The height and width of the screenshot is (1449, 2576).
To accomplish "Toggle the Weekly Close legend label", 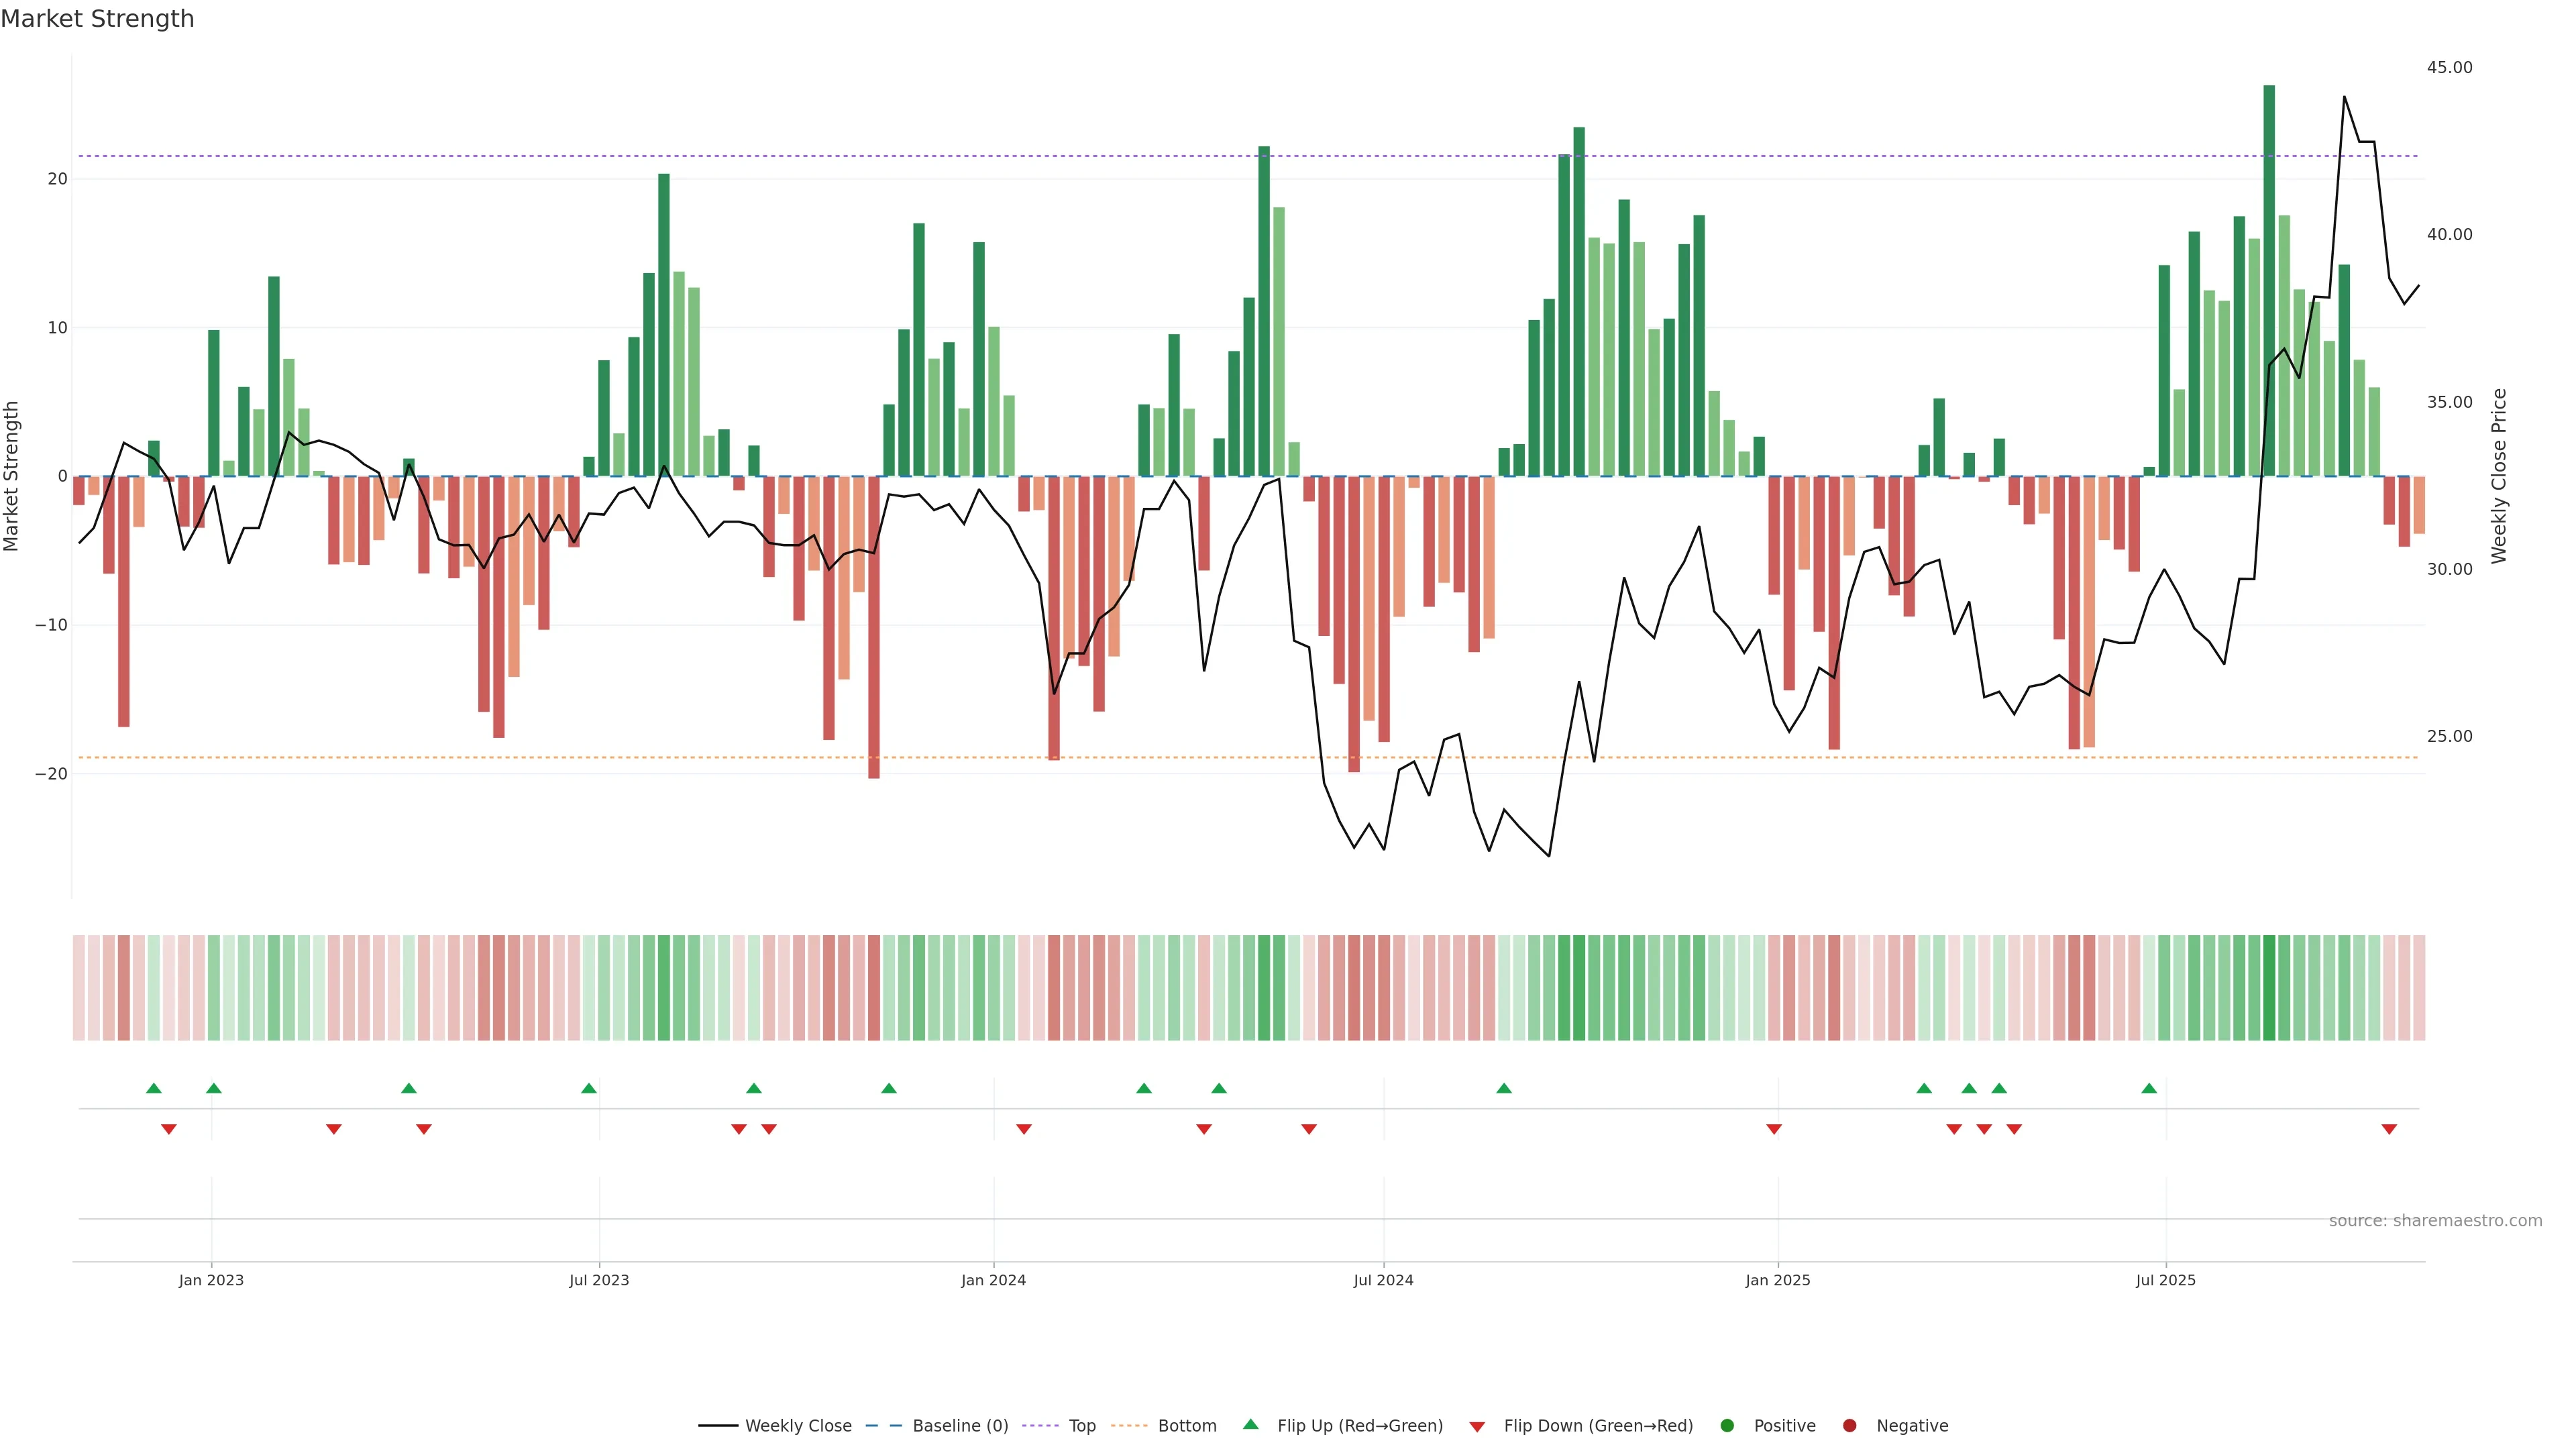I will (798, 1426).
